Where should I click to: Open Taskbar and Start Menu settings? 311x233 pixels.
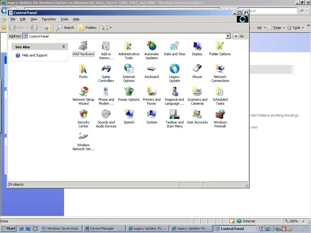point(175,119)
